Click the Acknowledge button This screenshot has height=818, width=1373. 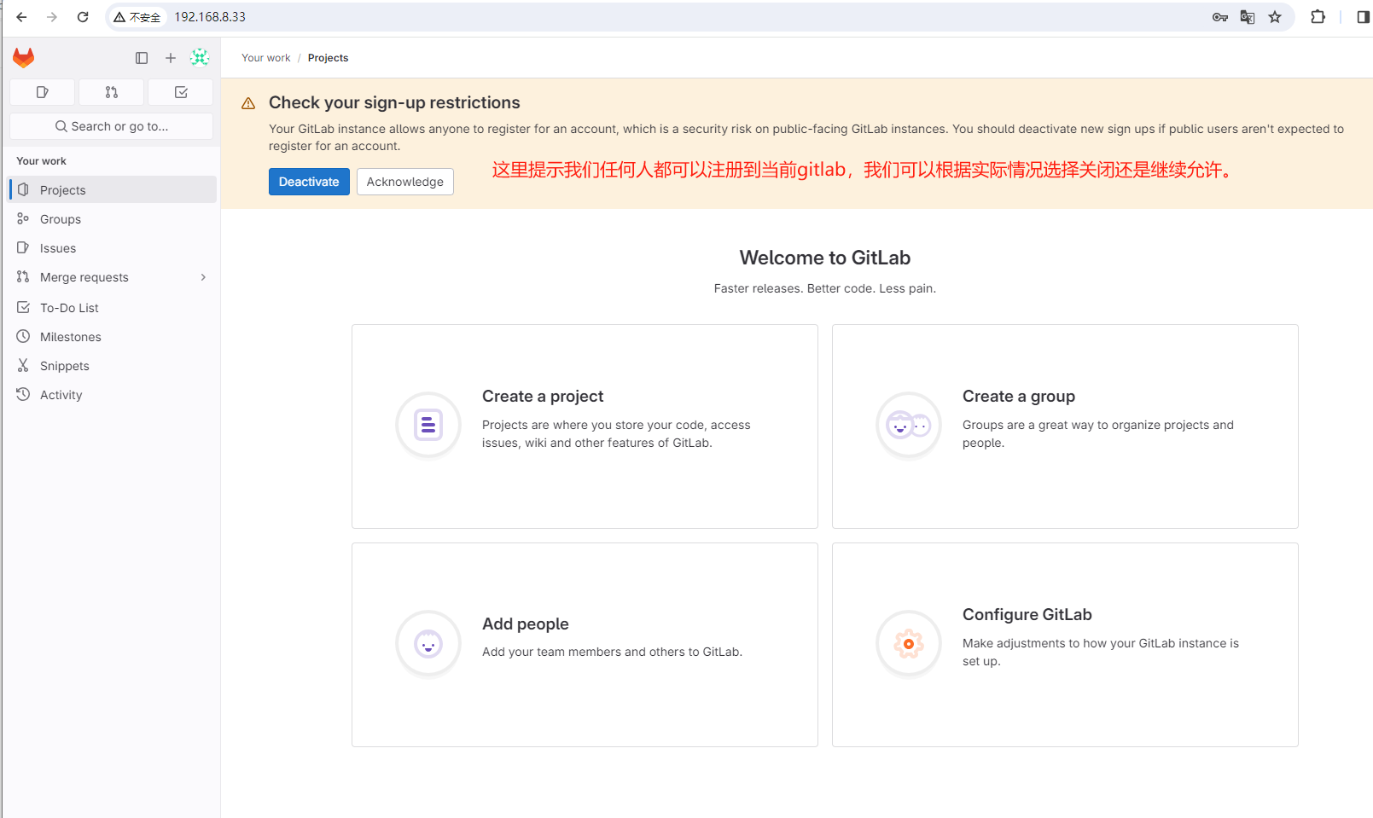click(x=405, y=182)
